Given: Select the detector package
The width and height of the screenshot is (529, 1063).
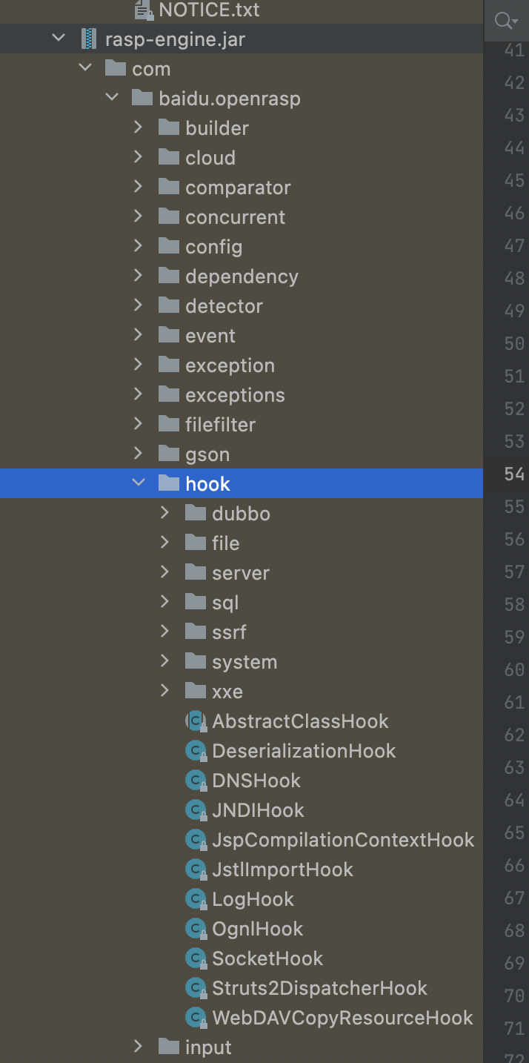Looking at the screenshot, I should 224,306.
